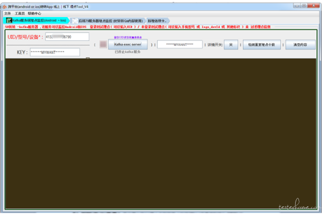Open the 文件 menu
This screenshot has width=322, height=214.
(x=7, y=13)
